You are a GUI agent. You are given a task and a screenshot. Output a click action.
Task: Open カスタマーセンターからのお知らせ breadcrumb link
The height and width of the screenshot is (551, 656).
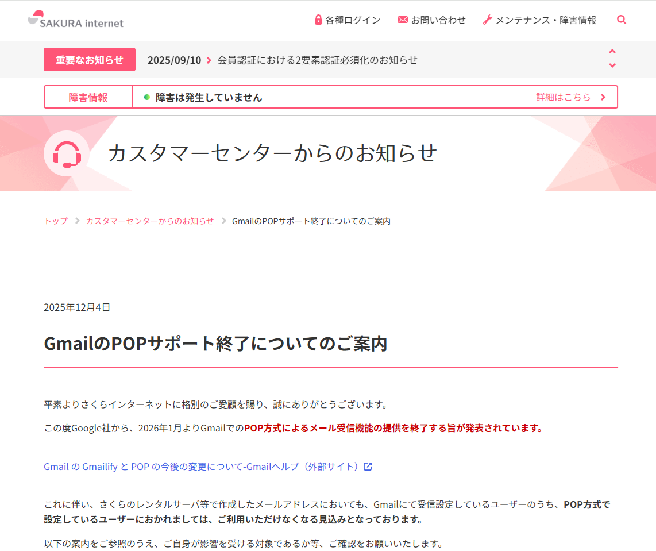[150, 221]
